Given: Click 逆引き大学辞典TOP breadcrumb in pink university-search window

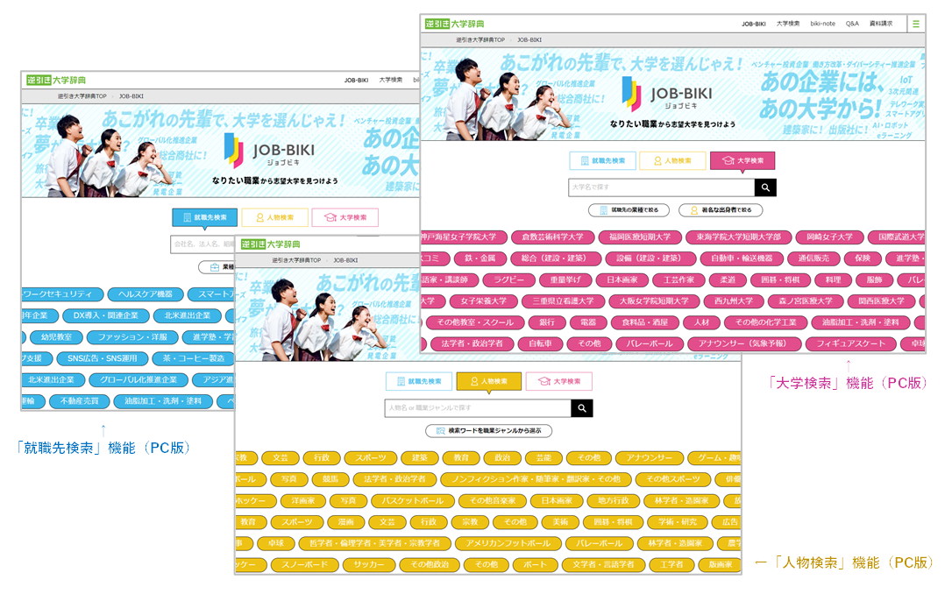Looking at the screenshot, I should [480, 40].
